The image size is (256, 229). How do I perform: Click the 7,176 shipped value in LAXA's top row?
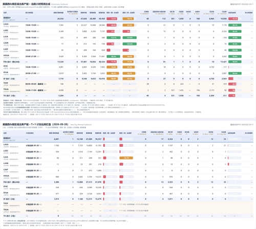[224, 25]
